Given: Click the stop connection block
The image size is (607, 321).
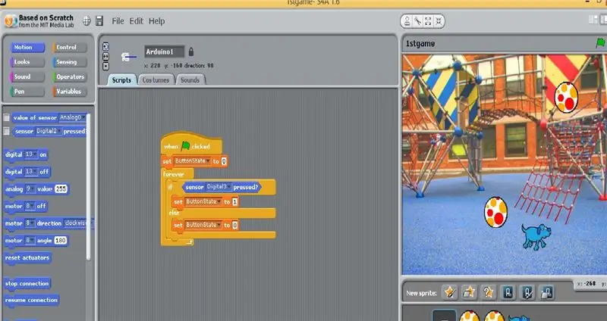Looking at the screenshot, I should (27, 283).
